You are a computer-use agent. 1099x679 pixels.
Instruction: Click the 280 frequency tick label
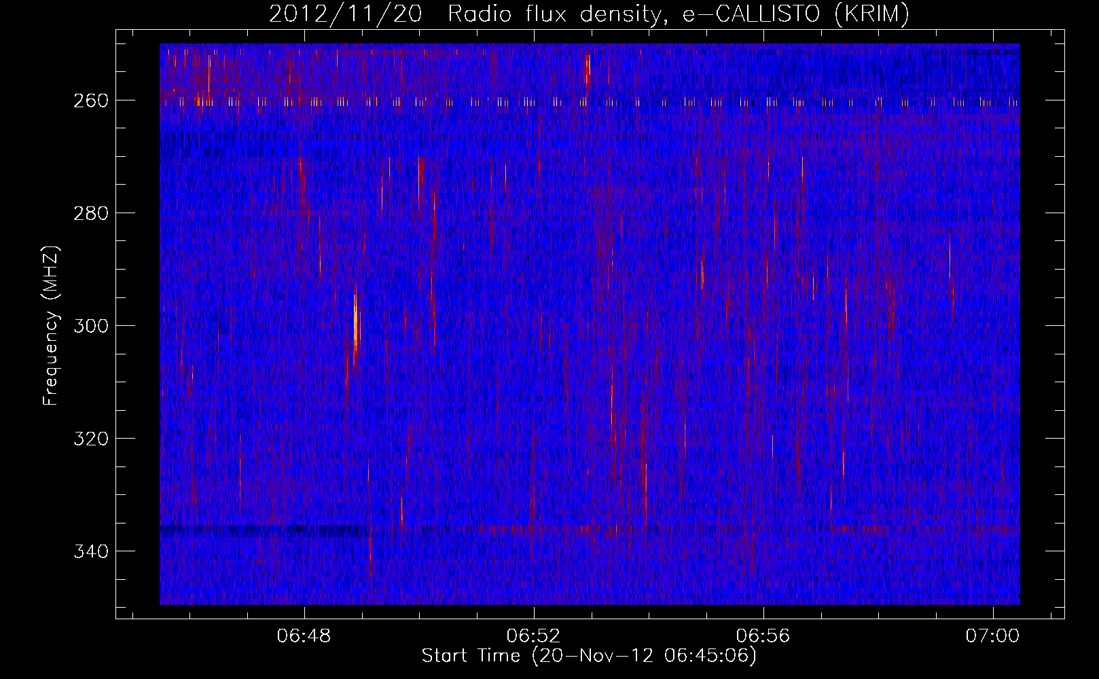(x=90, y=213)
